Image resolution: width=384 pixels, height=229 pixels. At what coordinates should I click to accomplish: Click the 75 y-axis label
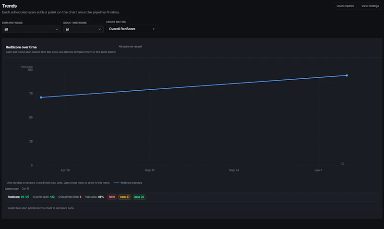31,94
